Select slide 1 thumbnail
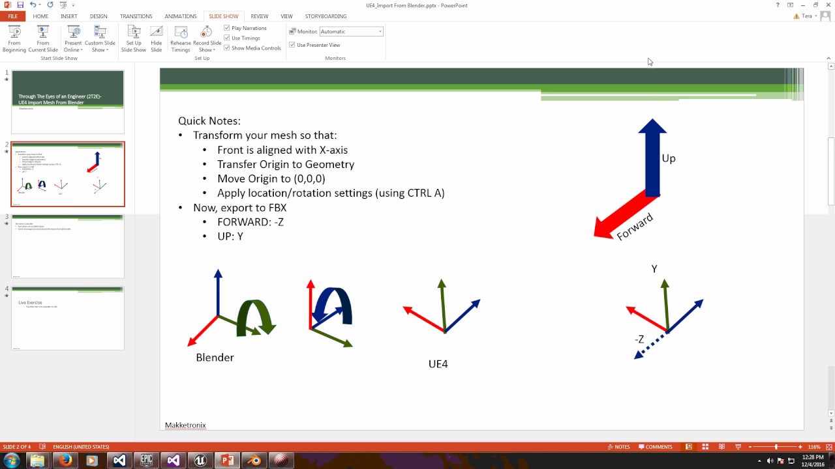 point(68,102)
